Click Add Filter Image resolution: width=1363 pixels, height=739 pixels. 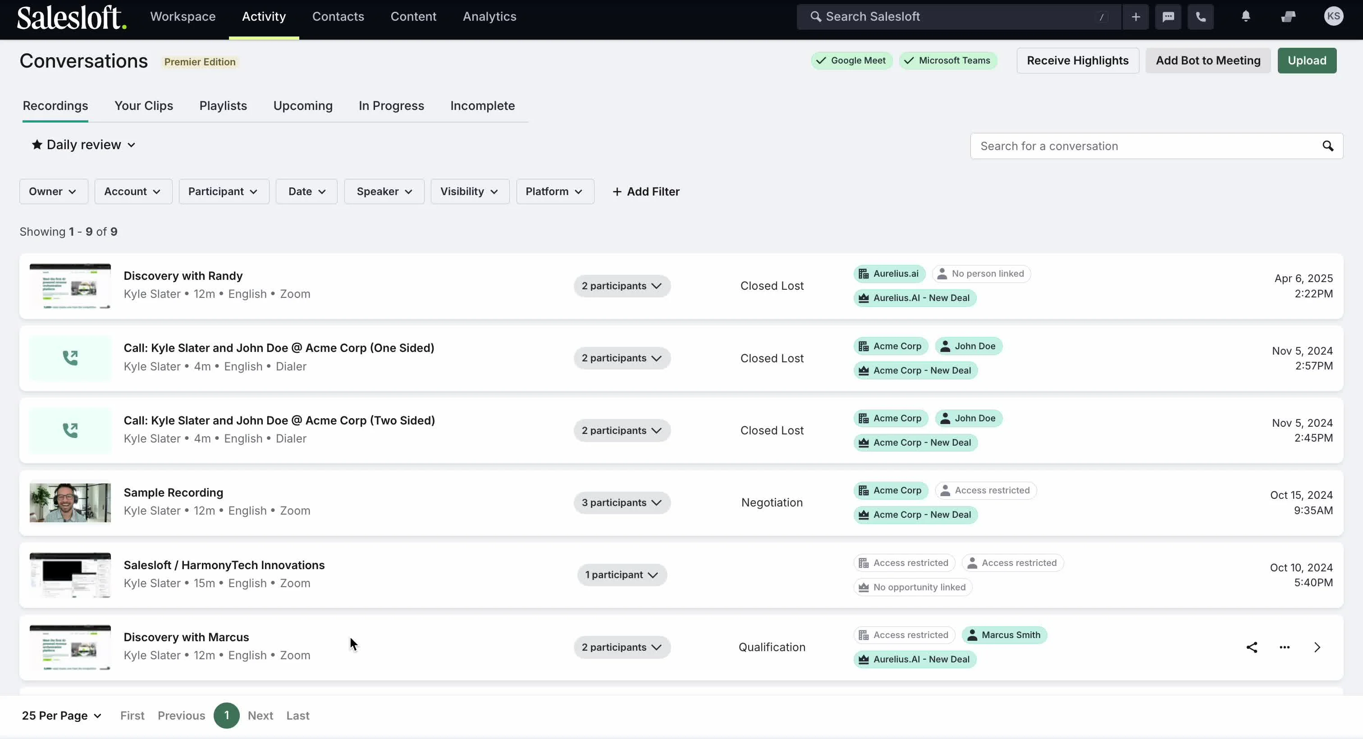[x=645, y=192]
